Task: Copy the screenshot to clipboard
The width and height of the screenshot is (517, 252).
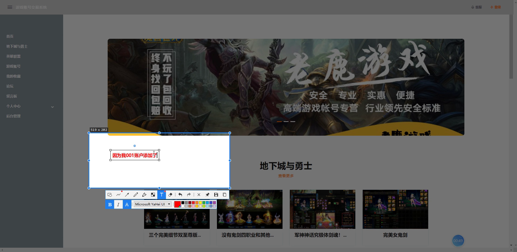Action: (x=225, y=195)
